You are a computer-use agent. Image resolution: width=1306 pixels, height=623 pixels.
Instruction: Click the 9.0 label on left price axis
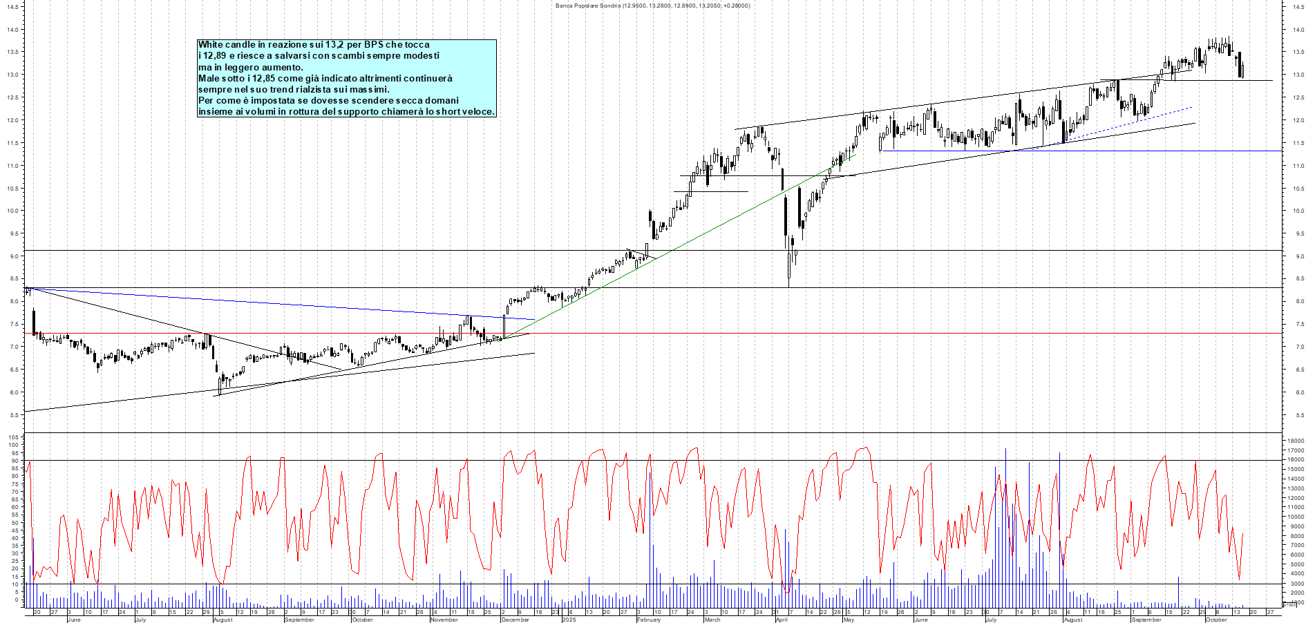pos(14,256)
